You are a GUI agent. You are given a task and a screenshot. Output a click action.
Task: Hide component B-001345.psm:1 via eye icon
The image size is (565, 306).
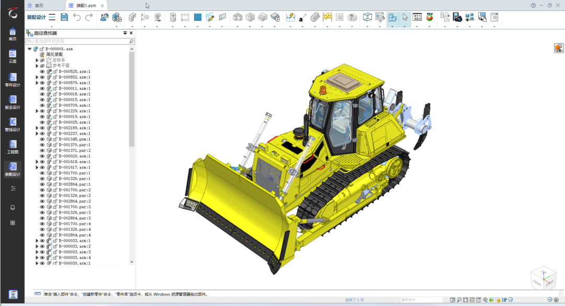(42, 139)
